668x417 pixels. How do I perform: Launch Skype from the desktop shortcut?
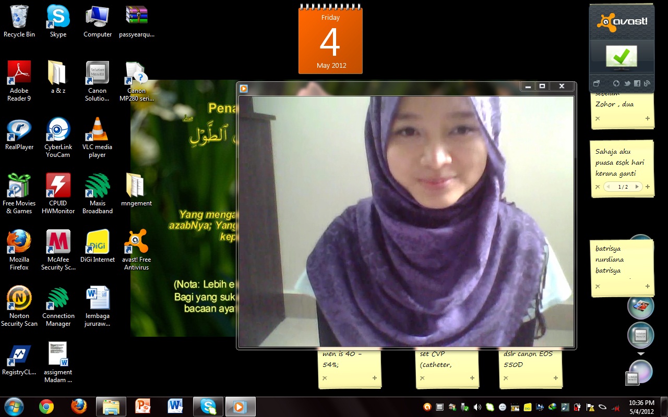58,21
